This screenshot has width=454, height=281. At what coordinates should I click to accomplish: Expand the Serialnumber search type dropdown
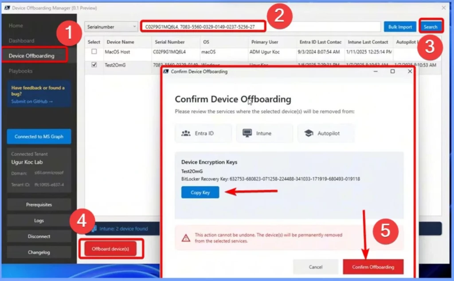(111, 27)
